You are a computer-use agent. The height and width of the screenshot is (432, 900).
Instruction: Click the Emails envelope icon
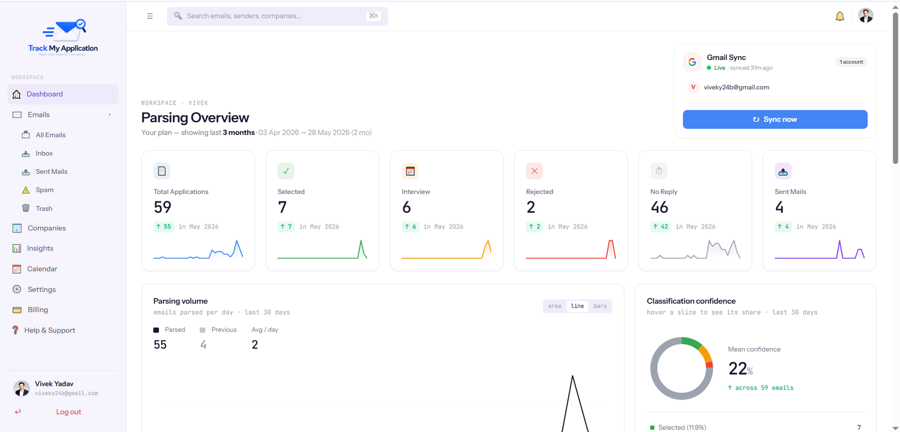point(17,115)
